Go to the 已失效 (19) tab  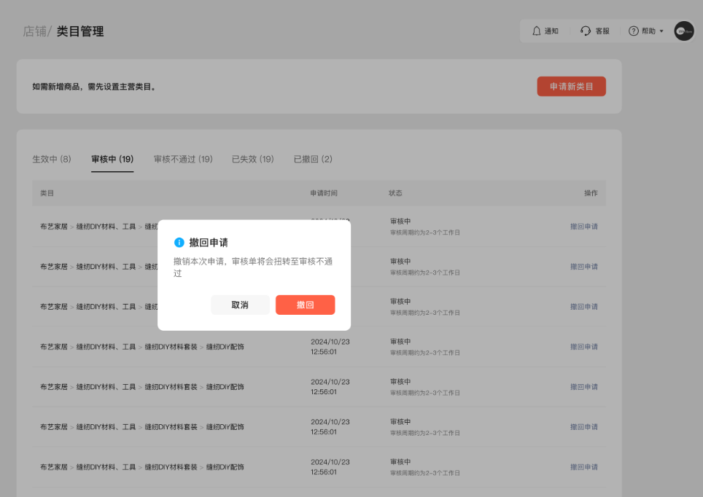click(x=252, y=159)
